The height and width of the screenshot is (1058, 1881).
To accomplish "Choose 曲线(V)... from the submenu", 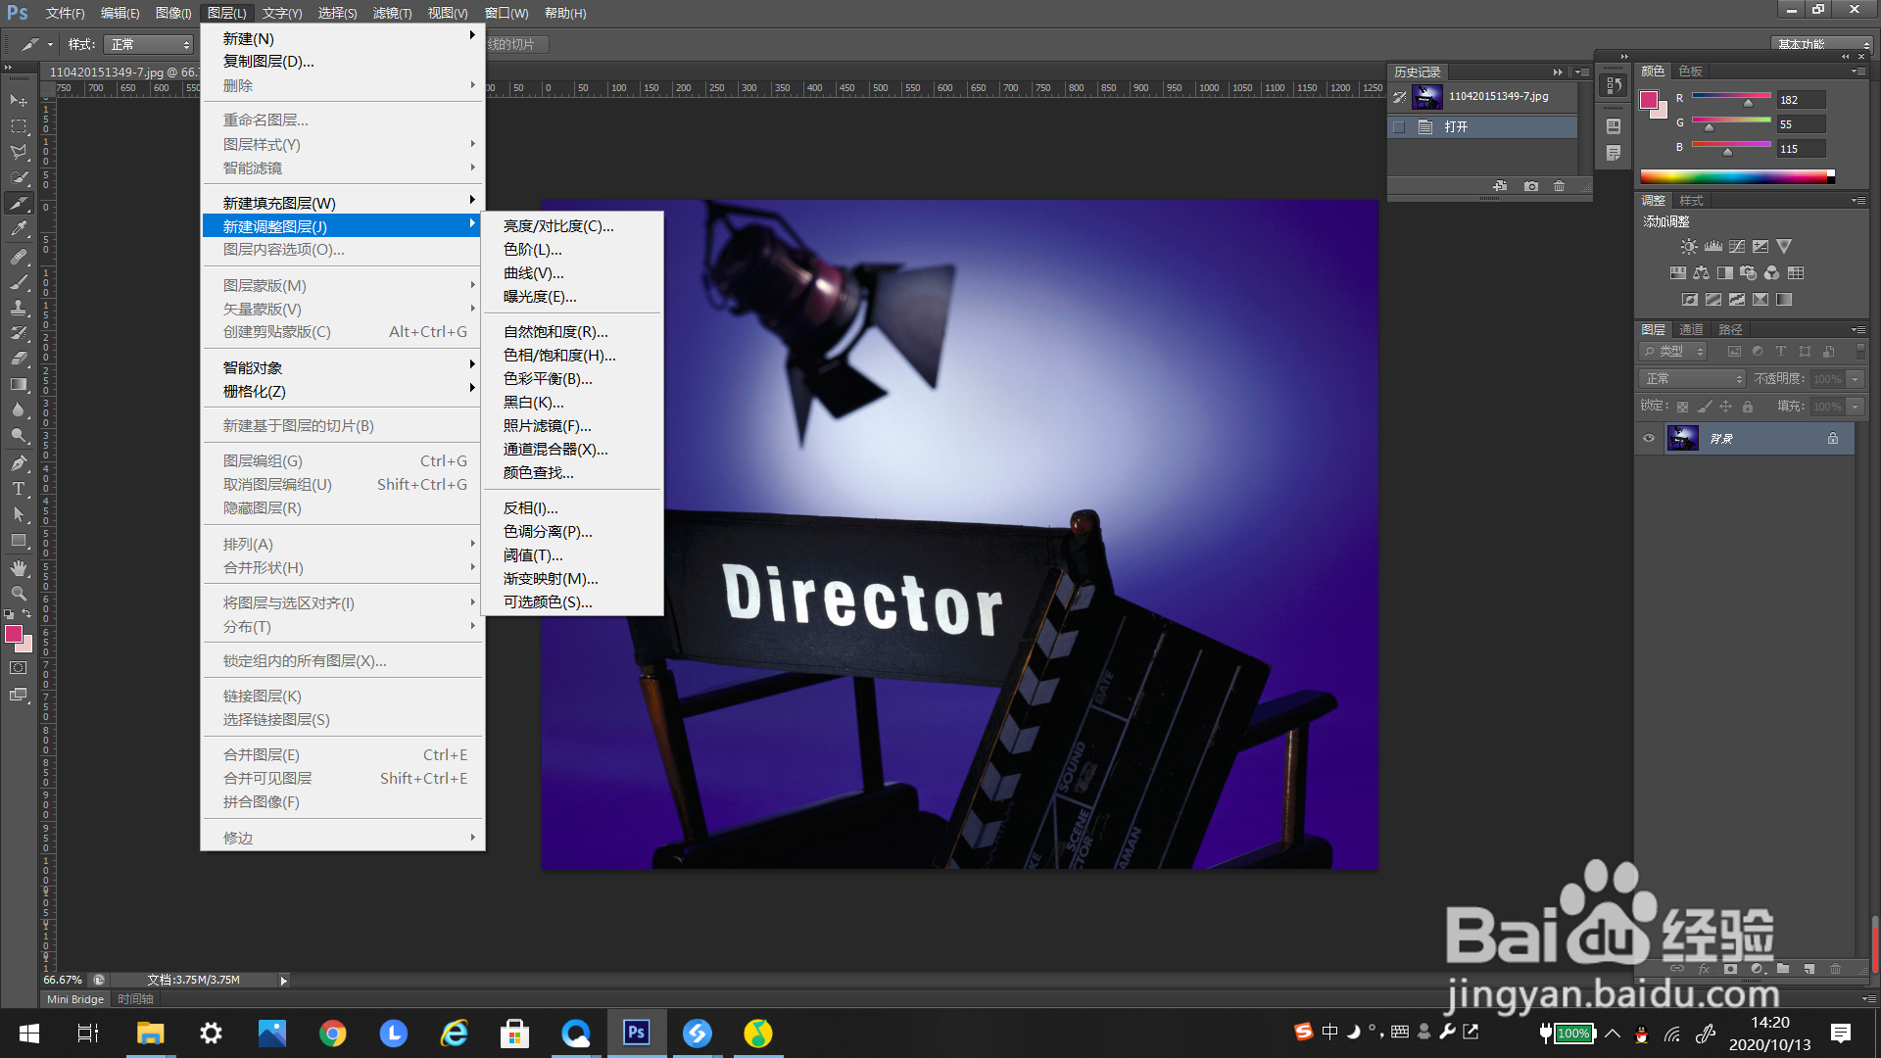I will pos(533,273).
